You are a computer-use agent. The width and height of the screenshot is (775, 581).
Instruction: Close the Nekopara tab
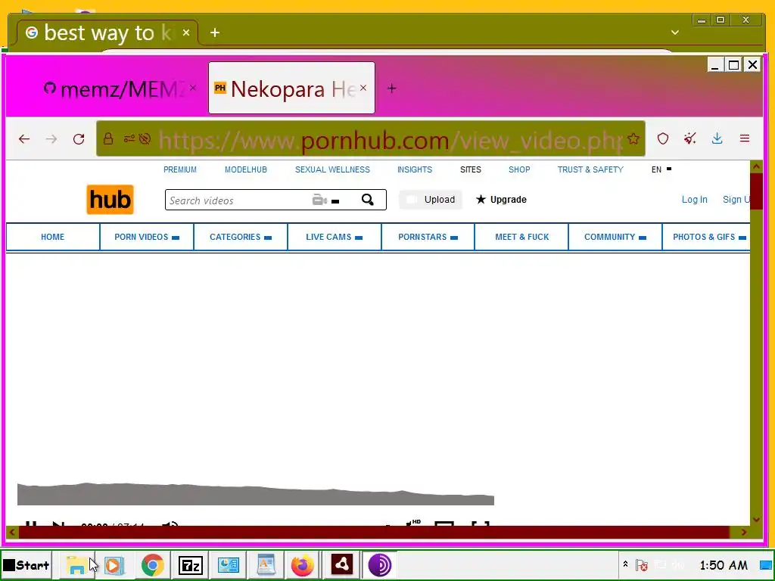pyautogui.click(x=363, y=88)
